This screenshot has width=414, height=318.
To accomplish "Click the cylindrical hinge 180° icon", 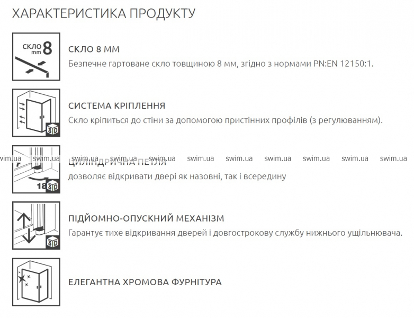I will tap(36, 169).
